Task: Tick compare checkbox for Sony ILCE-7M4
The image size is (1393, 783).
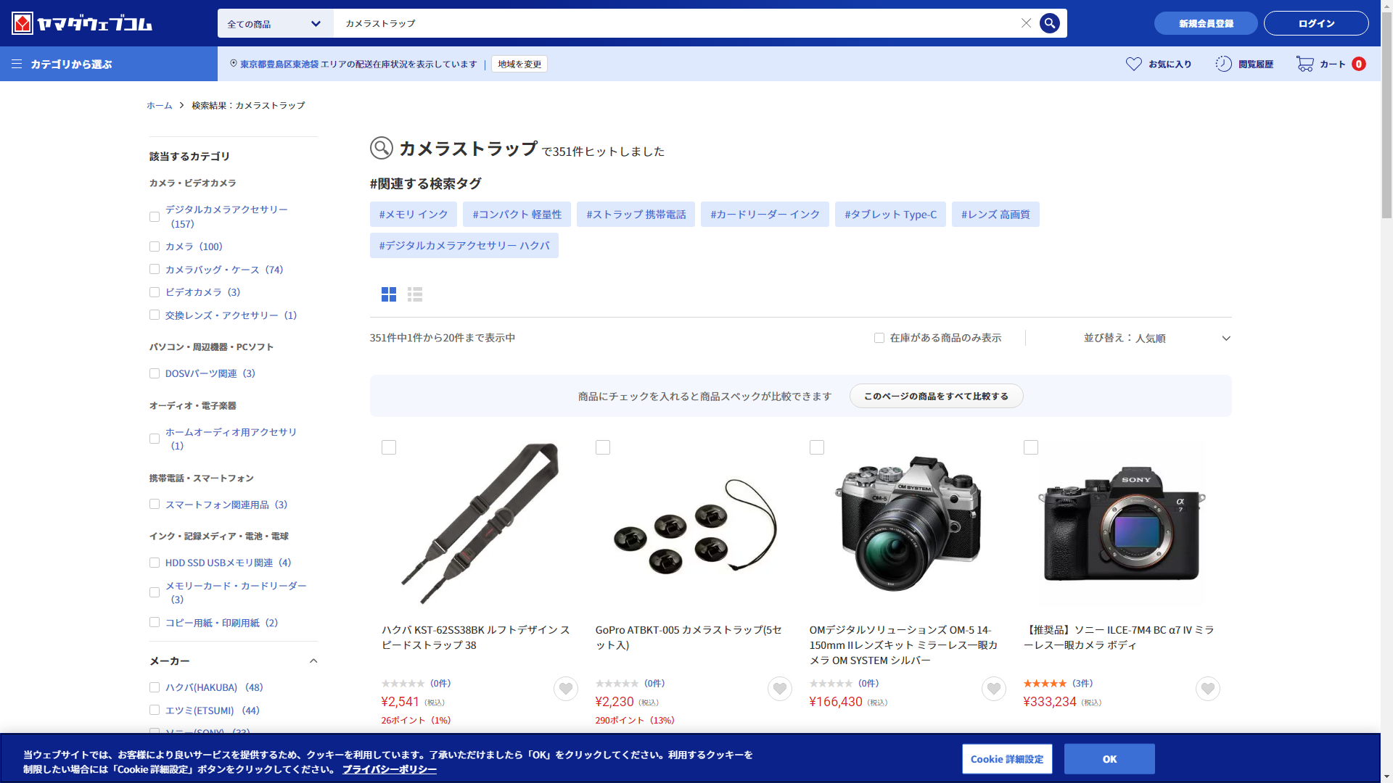Action: coord(1031,447)
